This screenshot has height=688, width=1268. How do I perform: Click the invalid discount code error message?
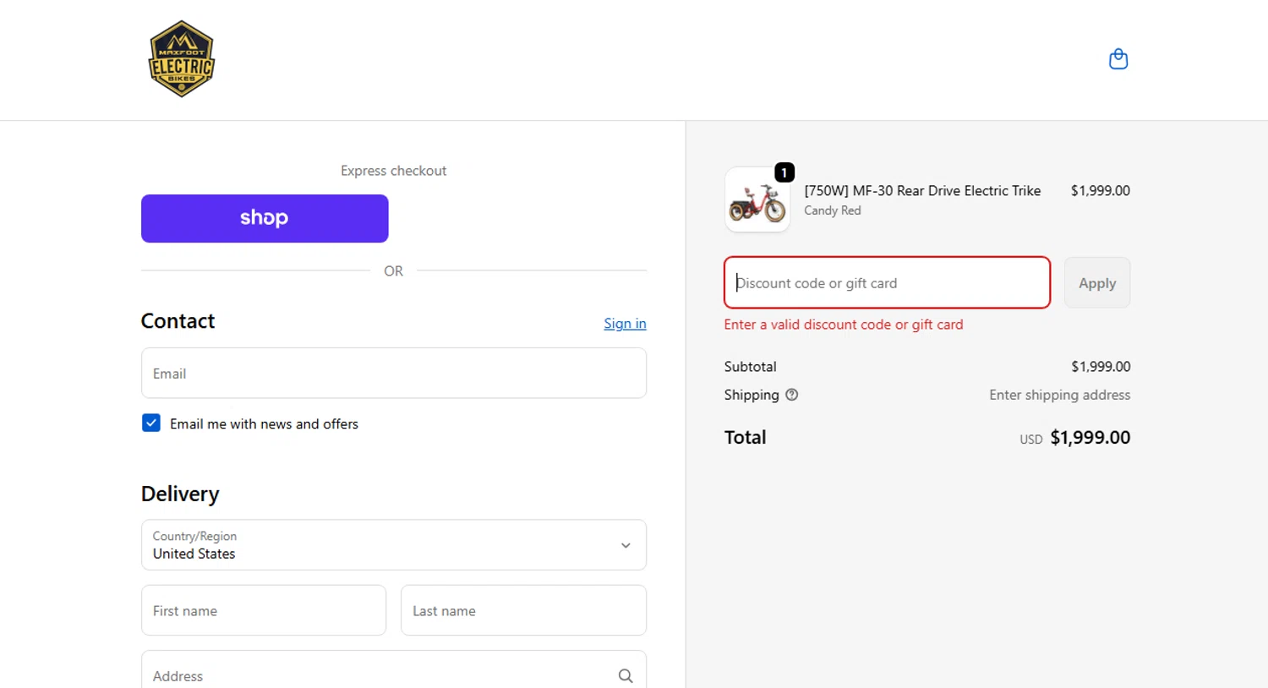pos(844,325)
